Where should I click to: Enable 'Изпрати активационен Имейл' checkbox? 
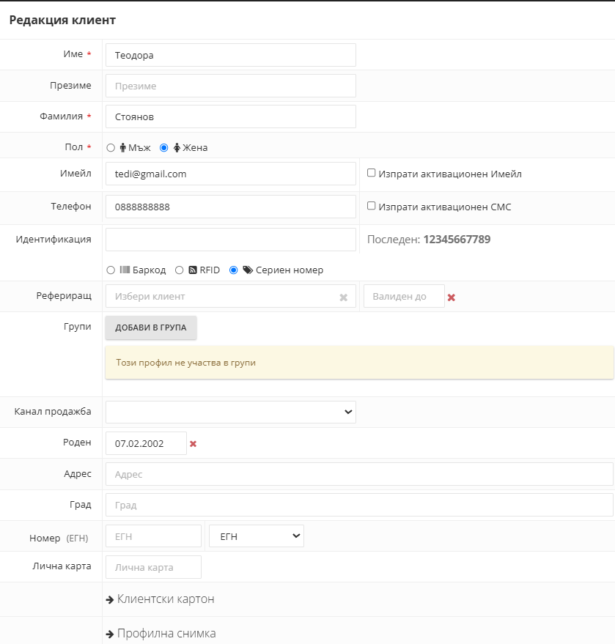tap(372, 173)
